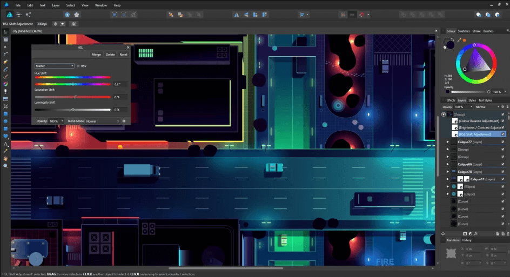Image resolution: width=510 pixels, height=277 pixels.
Task: Select the Fill (gradient) tool
Action: (x=5, y=84)
